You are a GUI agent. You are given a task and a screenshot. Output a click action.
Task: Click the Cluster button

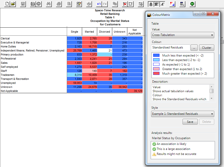coord(206,47)
